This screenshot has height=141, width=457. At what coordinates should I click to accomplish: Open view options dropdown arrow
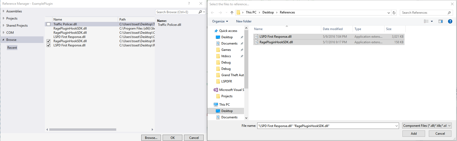coord(432,21)
